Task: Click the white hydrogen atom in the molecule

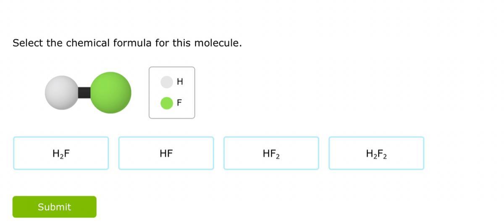Action: (x=61, y=93)
